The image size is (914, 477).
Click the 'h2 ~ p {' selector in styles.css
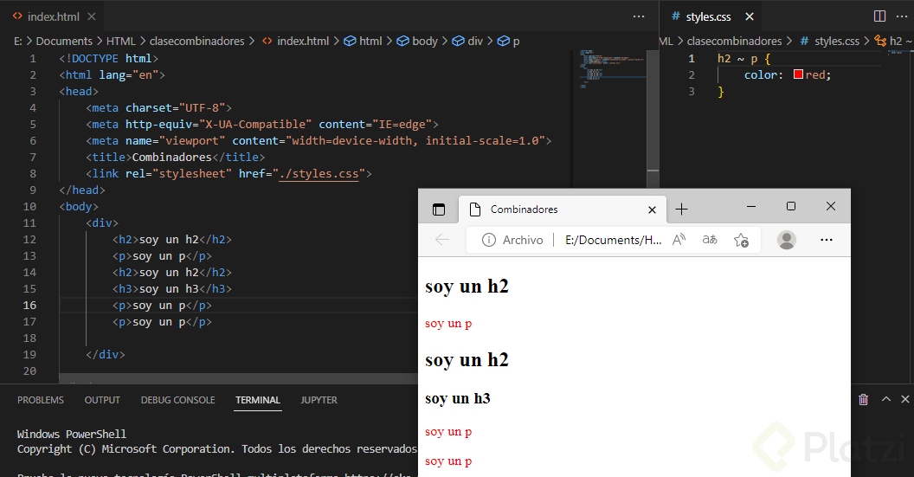[743, 58]
